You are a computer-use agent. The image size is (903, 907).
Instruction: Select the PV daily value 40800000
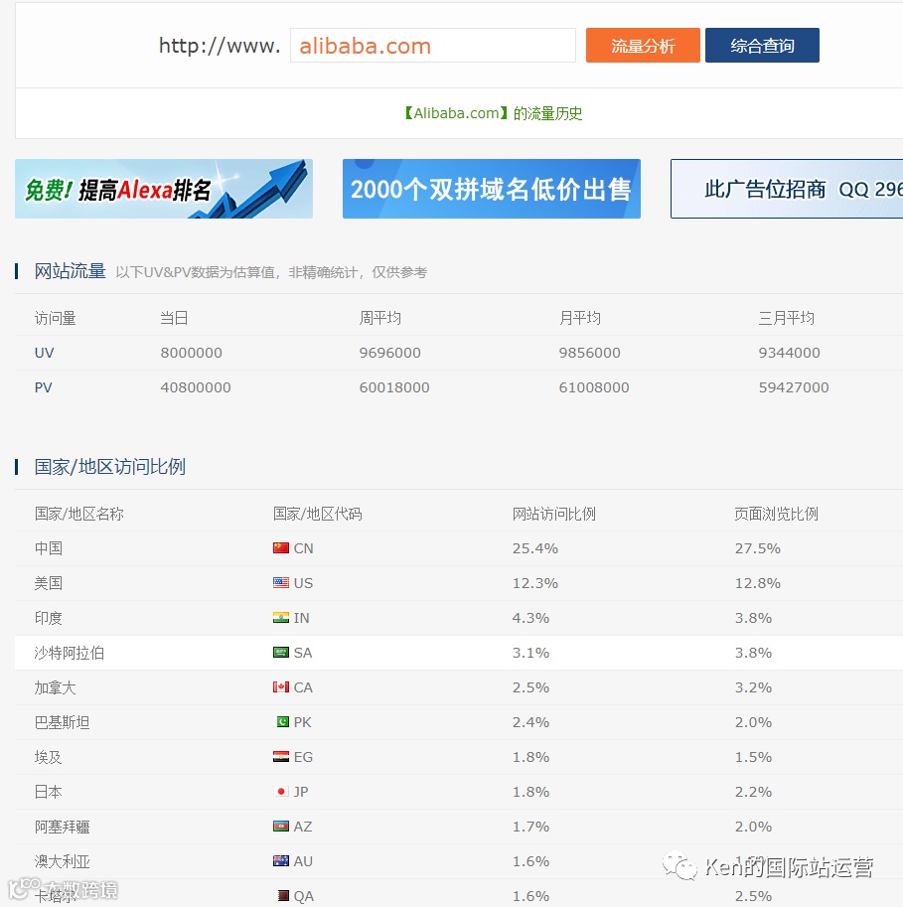point(196,387)
